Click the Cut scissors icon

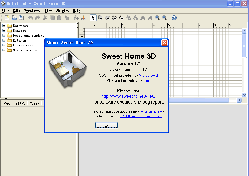click(x=45, y=18)
